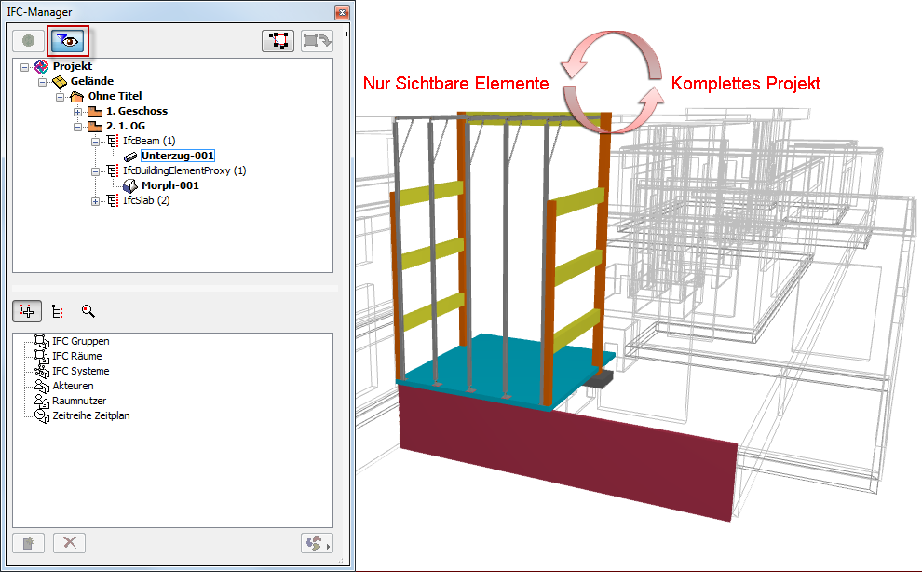Select the IfcBeam (1) type entry
Screen dimensions: 922x572
[x=149, y=141]
